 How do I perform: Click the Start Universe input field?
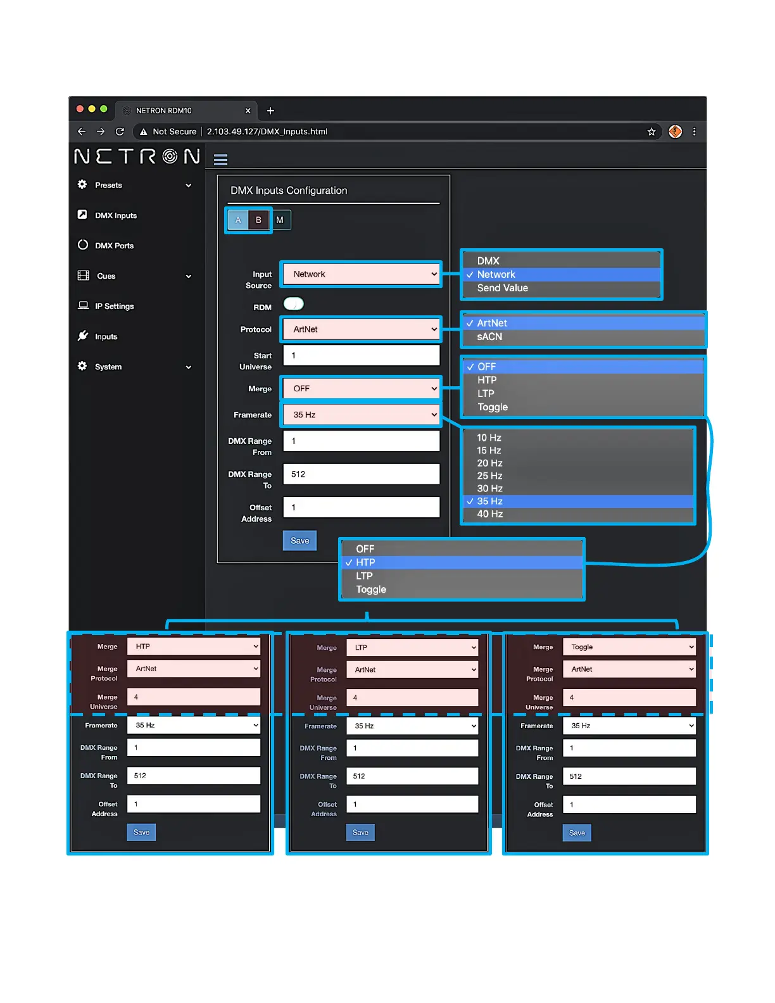[x=361, y=356]
